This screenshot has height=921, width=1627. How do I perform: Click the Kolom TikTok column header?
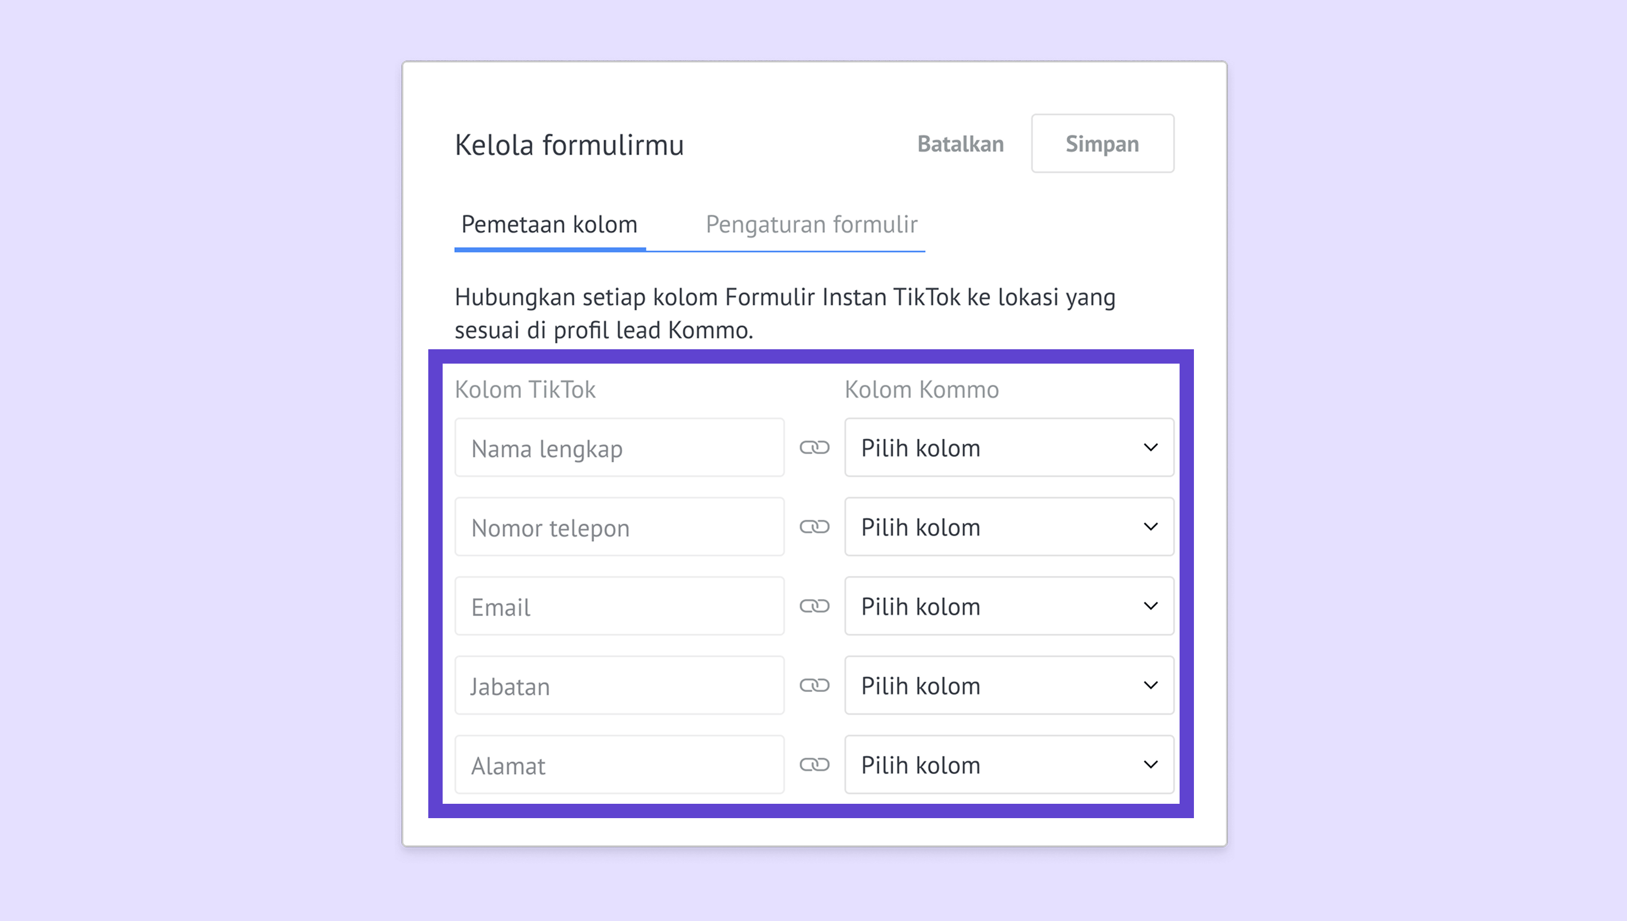[x=525, y=390]
